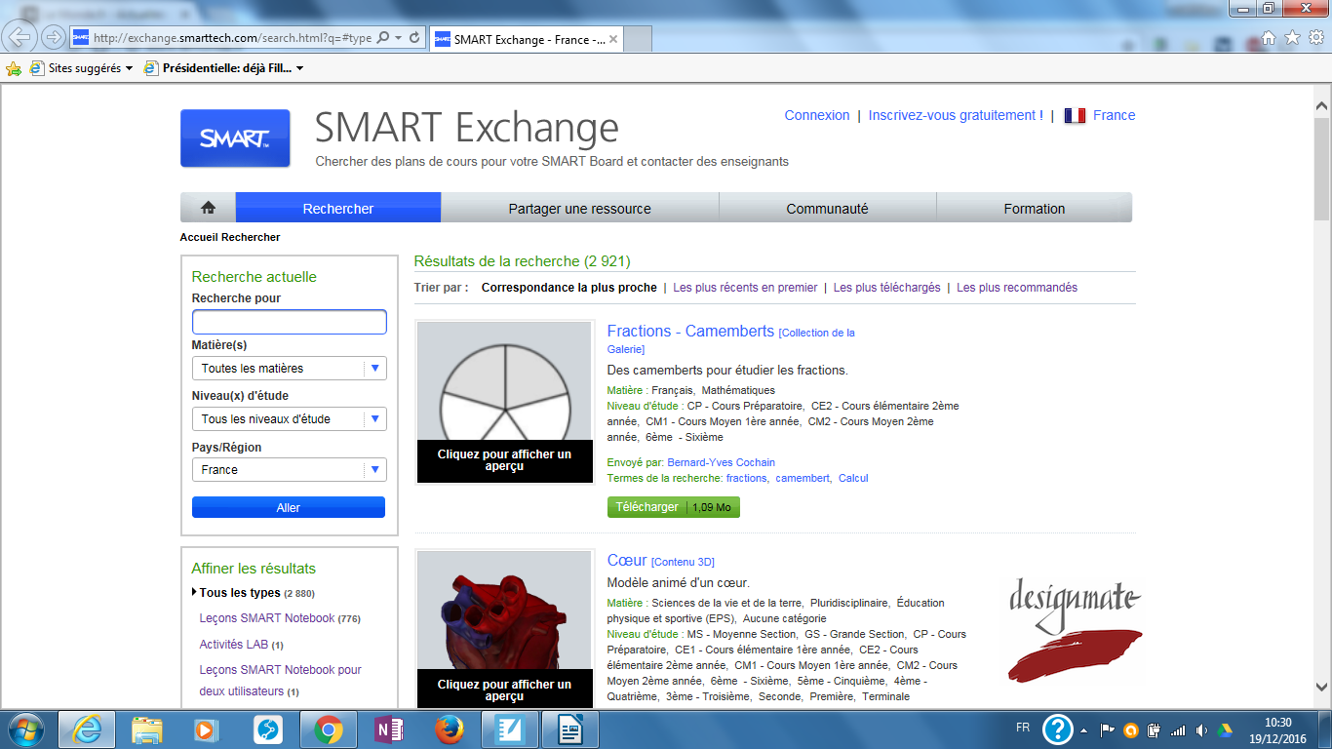This screenshot has height=749, width=1332.
Task: Open the Matière(s) dropdown
Action: coord(290,368)
